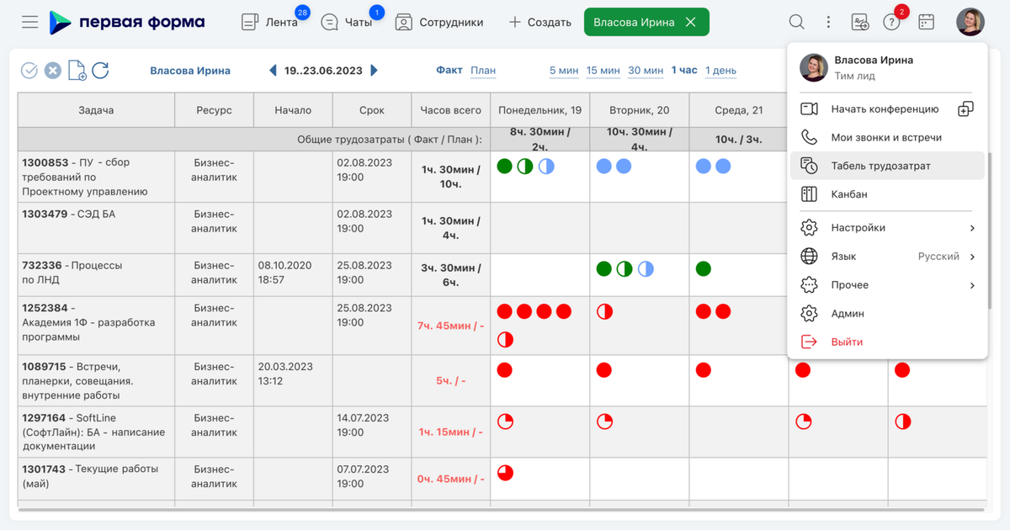Open the three-dot more options icon
The height and width of the screenshot is (530, 1010).
pos(829,23)
